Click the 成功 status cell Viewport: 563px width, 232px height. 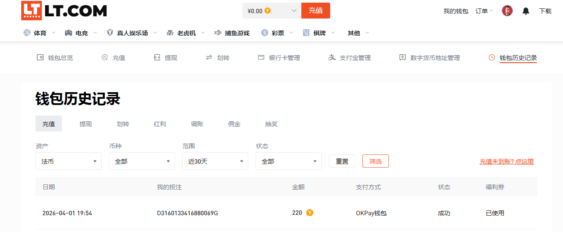click(x=444, y=213)
